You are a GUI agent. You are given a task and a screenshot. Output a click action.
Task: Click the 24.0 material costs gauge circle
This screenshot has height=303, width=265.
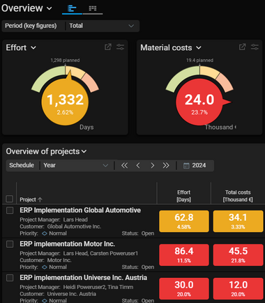199,102
